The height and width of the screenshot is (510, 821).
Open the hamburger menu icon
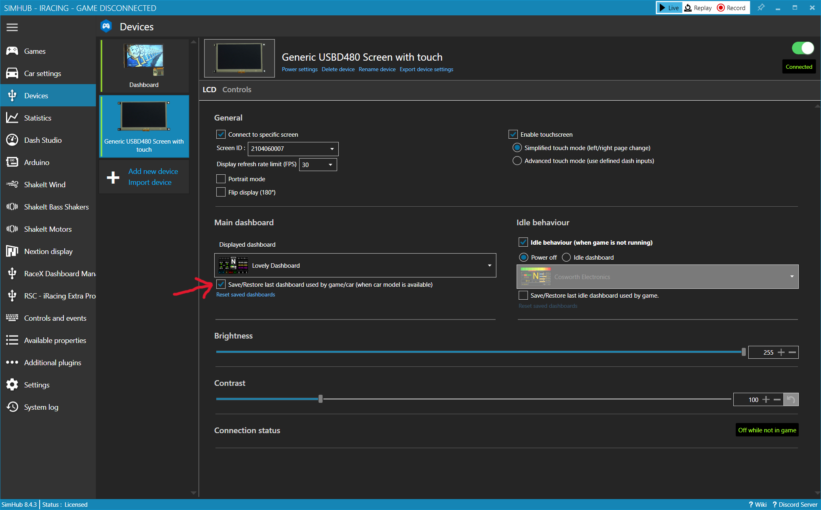tap(12, 27)
